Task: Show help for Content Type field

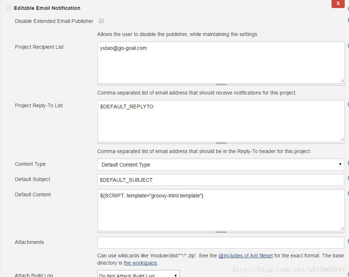Action: coord(348,163)
